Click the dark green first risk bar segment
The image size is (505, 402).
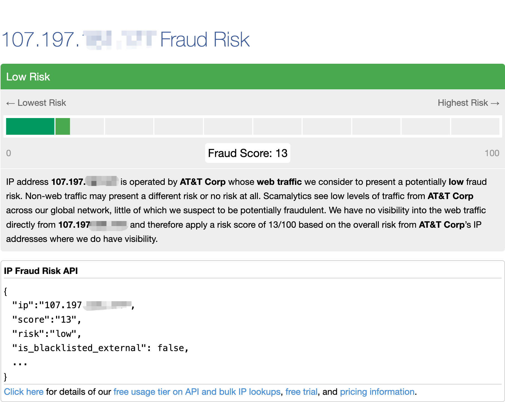[x=30, y=126]
